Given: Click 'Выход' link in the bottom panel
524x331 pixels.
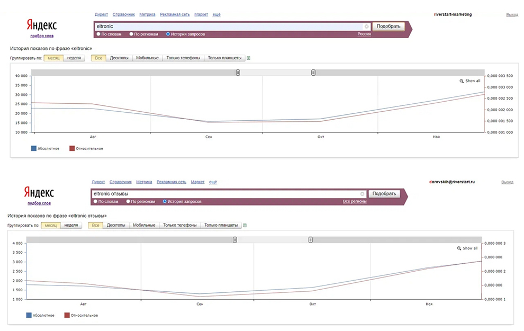Looking at the screenshot, I should (507, 182).
